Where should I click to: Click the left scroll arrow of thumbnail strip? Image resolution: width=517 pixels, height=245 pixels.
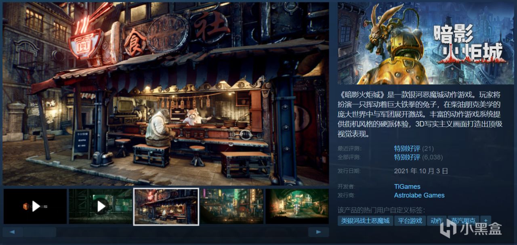pyautogui.click(x=13, y=232)
